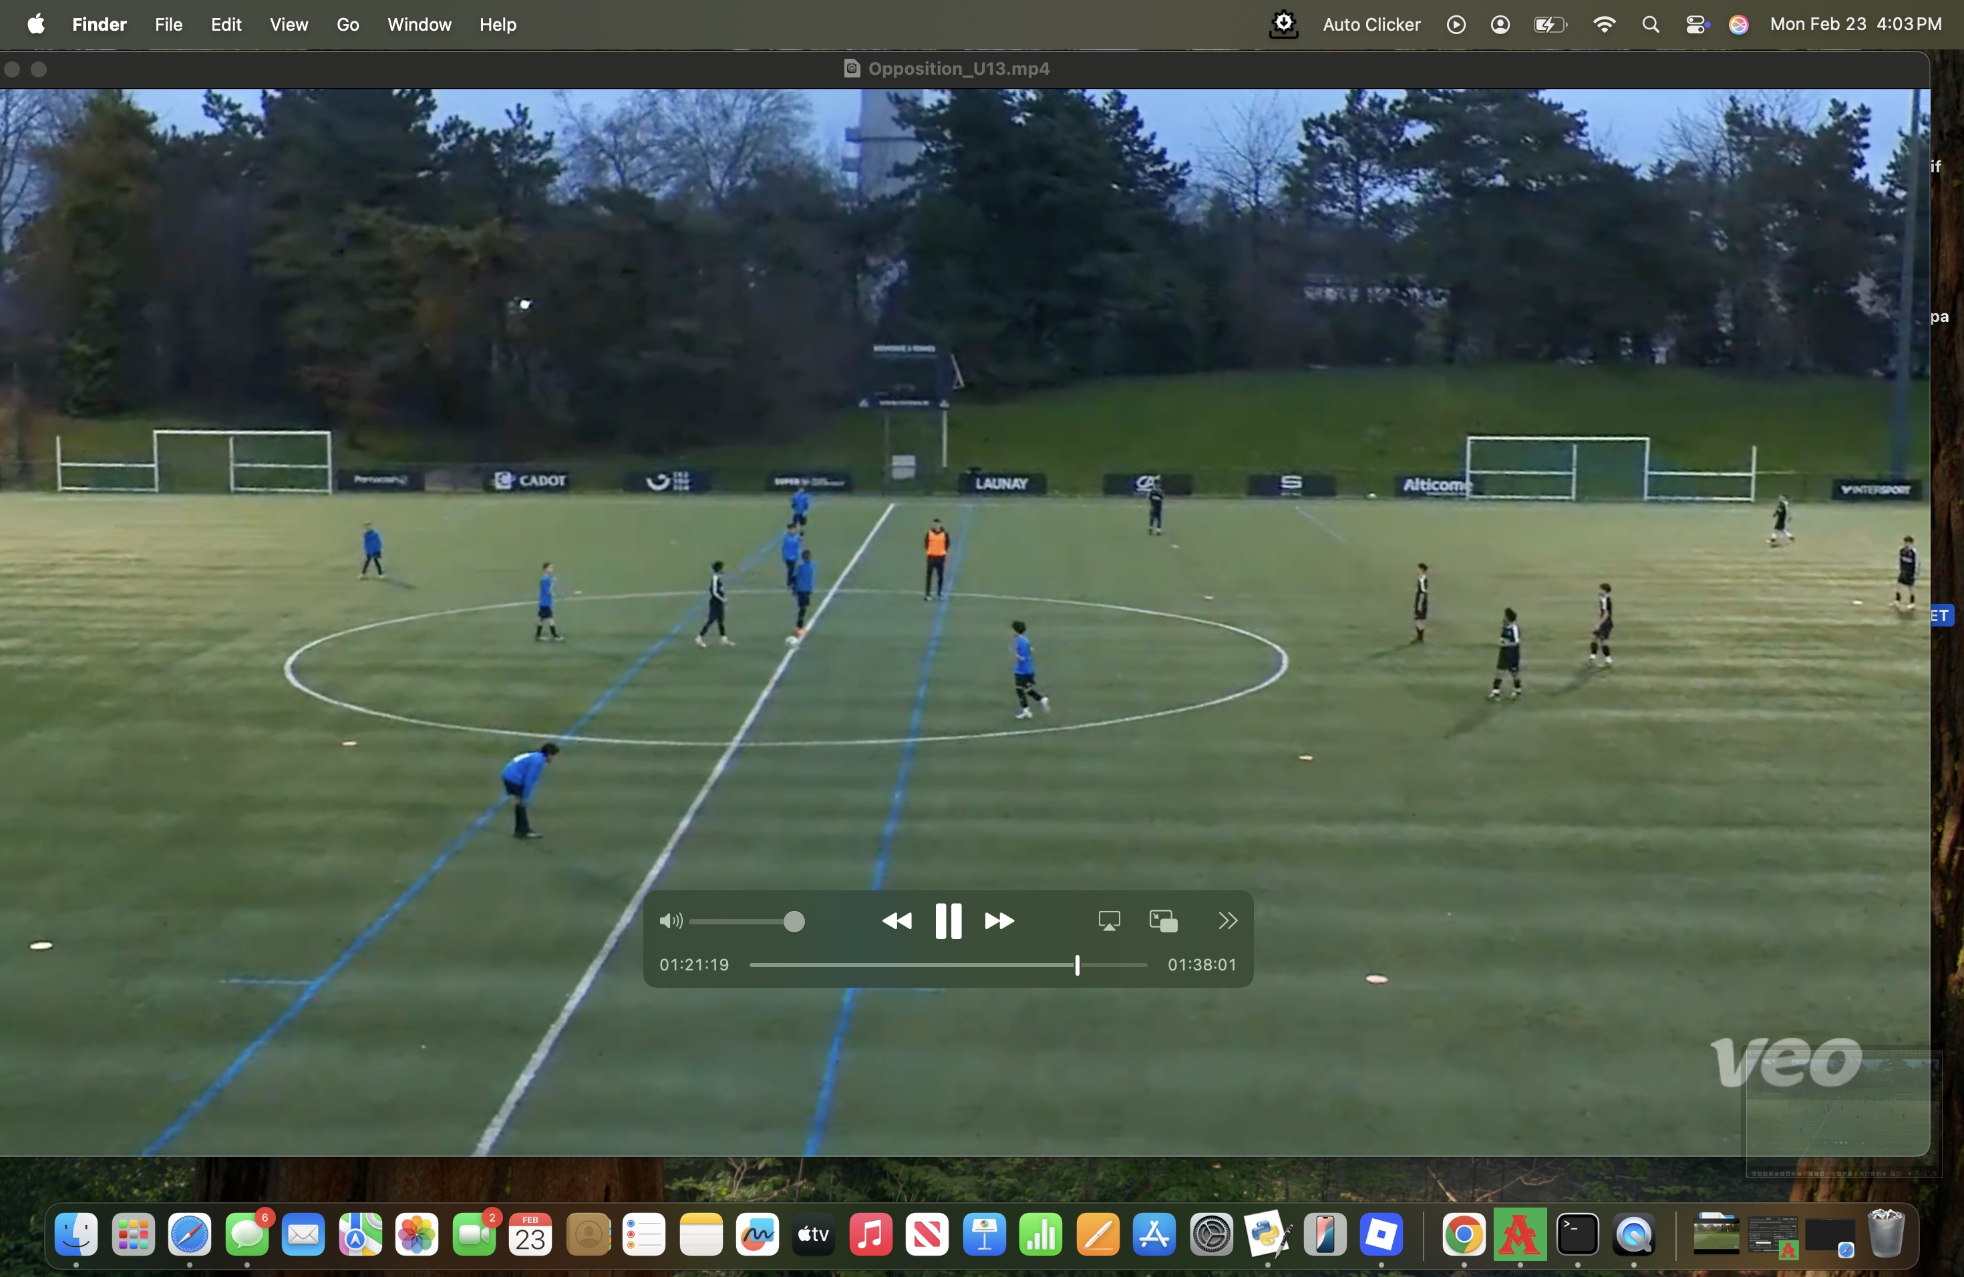The image size is (1964, 1277).
Task: Open the Finder menu
Action: tap(99, 24)
